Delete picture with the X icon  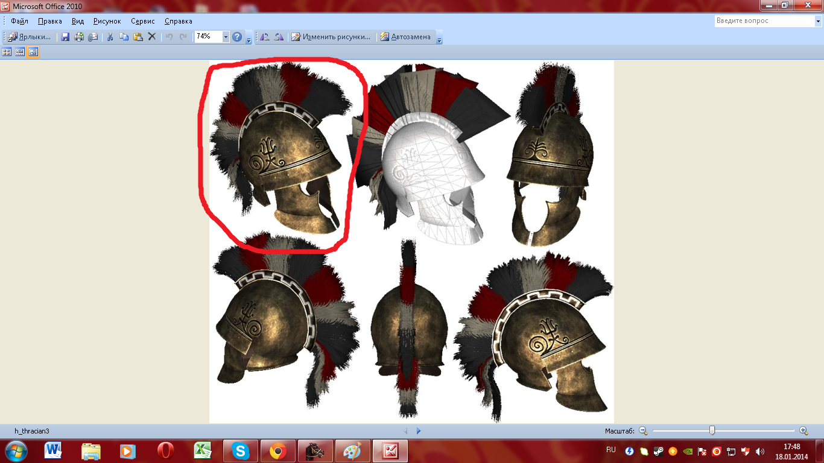[152, 37]
